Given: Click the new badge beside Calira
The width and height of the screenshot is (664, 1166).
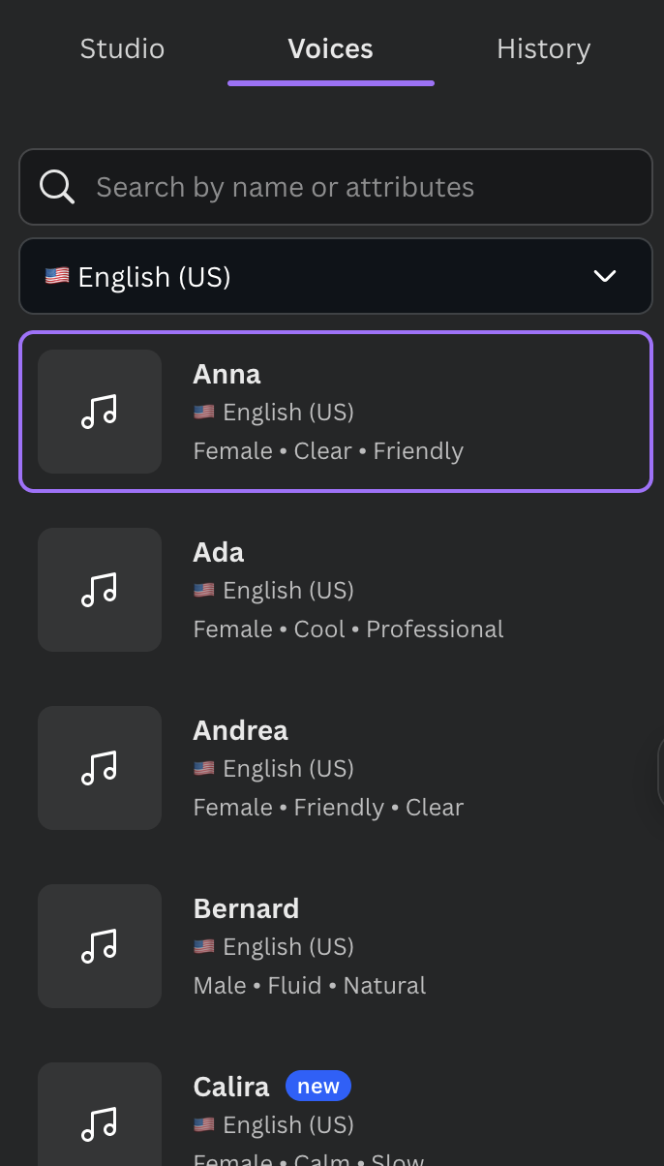Looking at the screenshot, I should tap(317, 1087).
